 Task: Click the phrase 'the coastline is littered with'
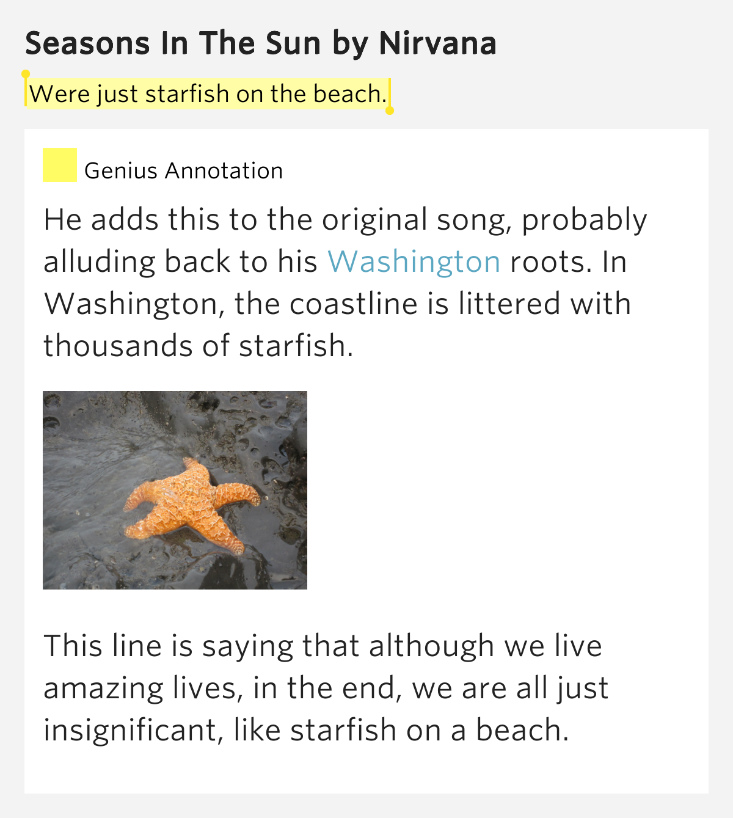pos(432,304)
